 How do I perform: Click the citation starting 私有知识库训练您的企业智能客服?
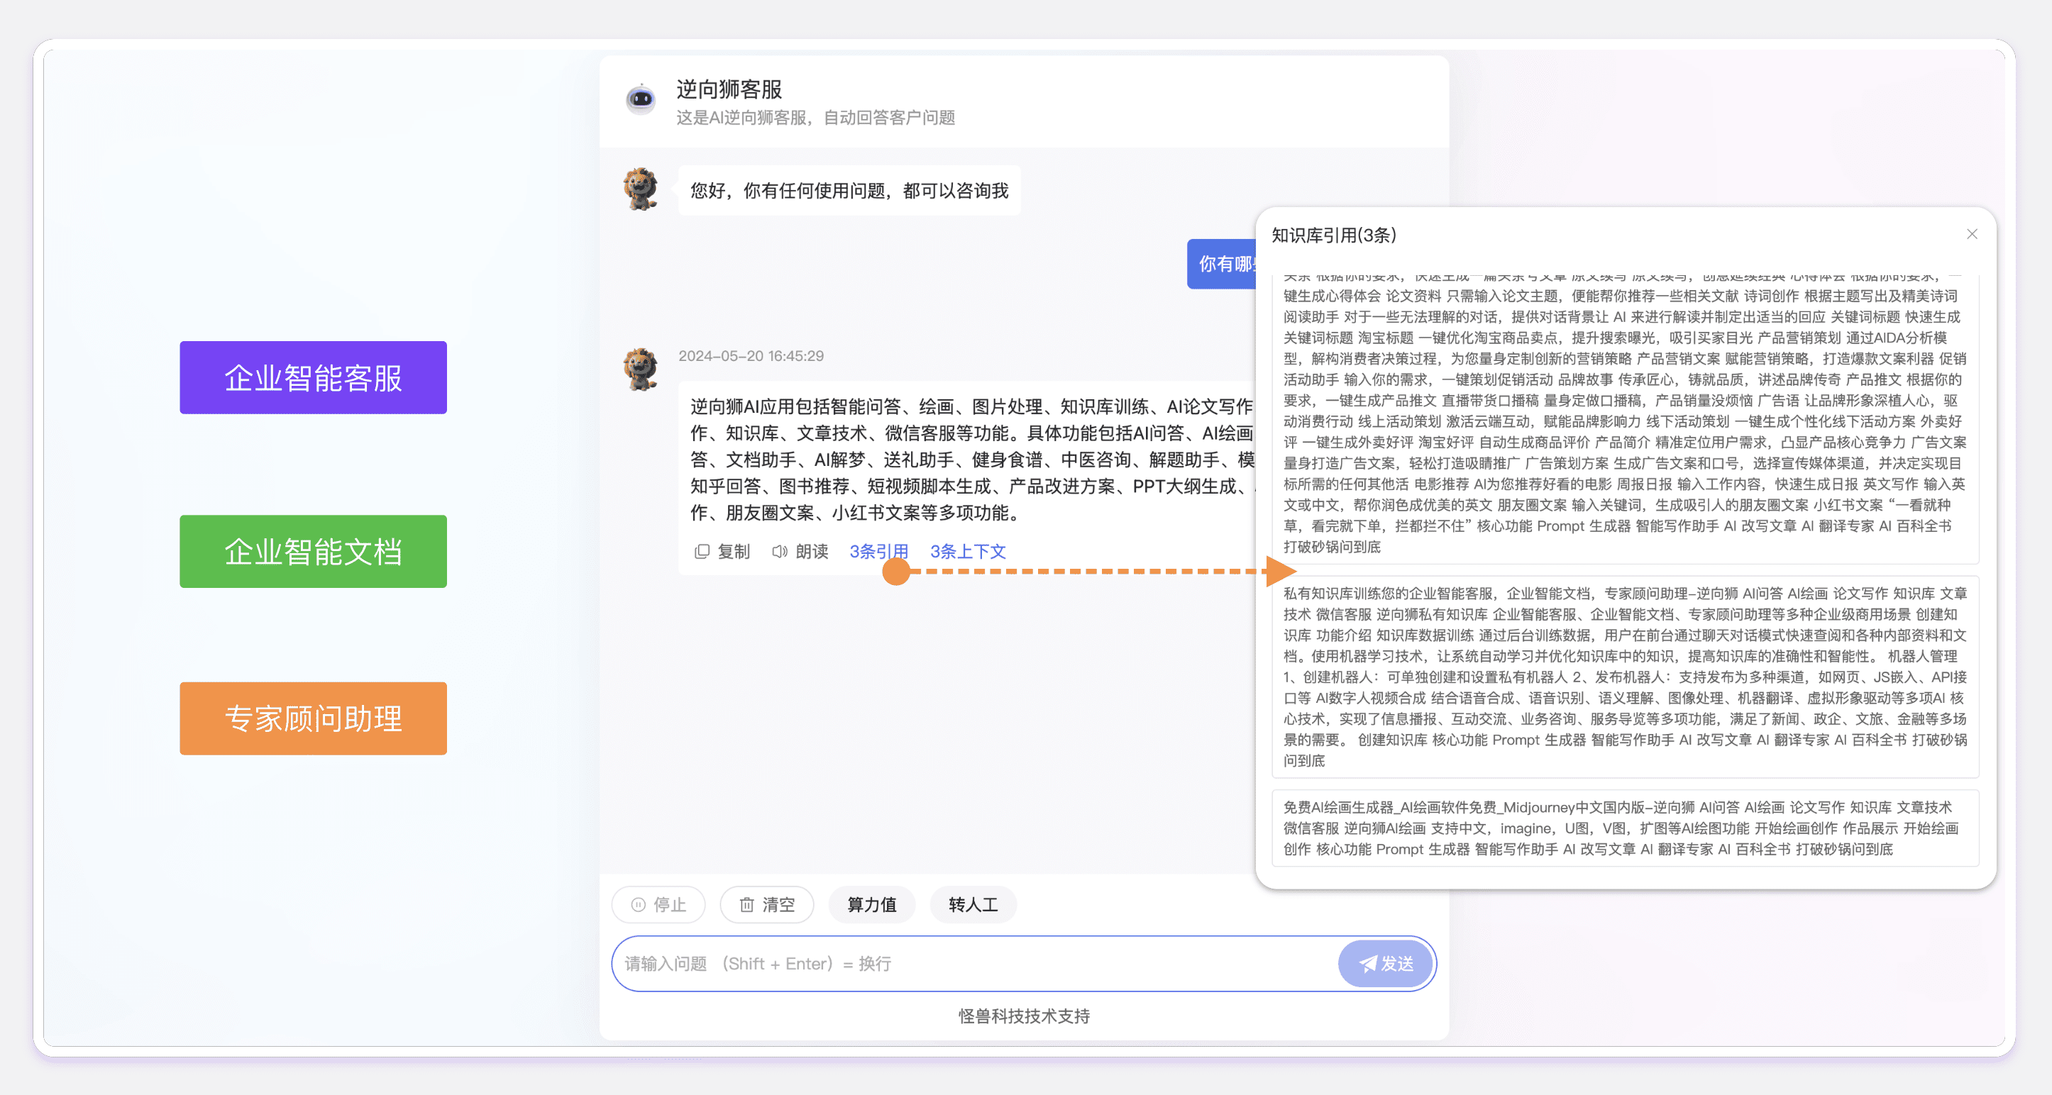pyautogui.click(x=1625, y=677)
